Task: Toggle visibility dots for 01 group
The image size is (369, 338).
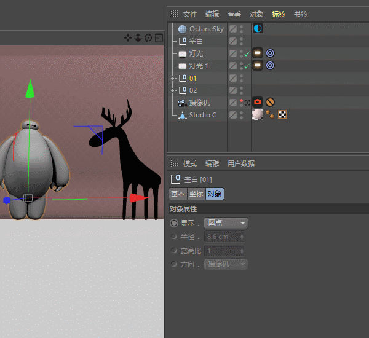Action: pyautogui.click(x=241, y=78)
